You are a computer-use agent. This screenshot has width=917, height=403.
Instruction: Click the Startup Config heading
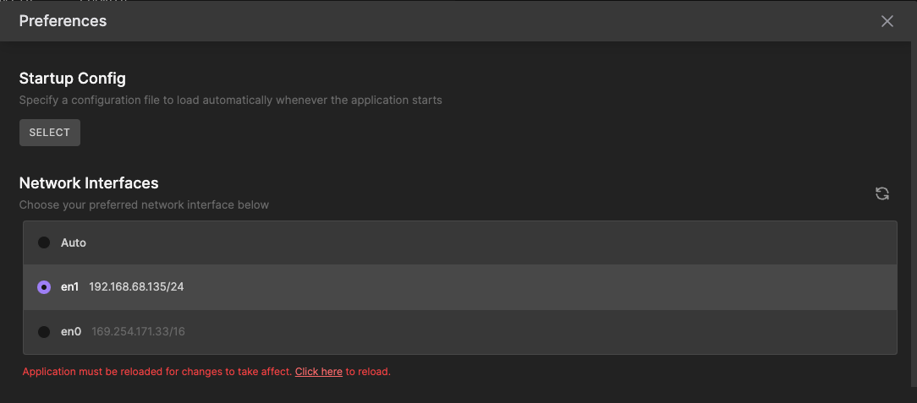point(72,79)
